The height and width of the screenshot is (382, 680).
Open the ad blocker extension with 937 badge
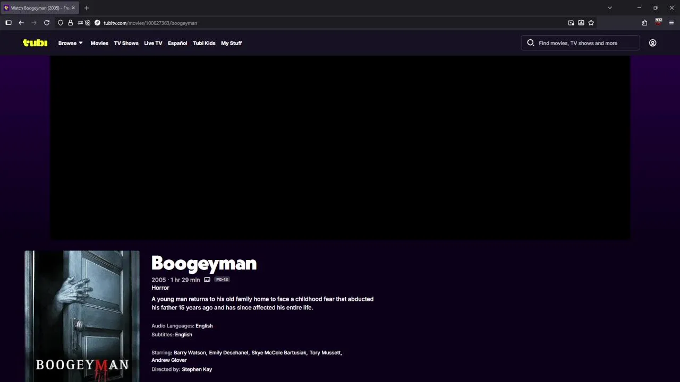(658, 22)
